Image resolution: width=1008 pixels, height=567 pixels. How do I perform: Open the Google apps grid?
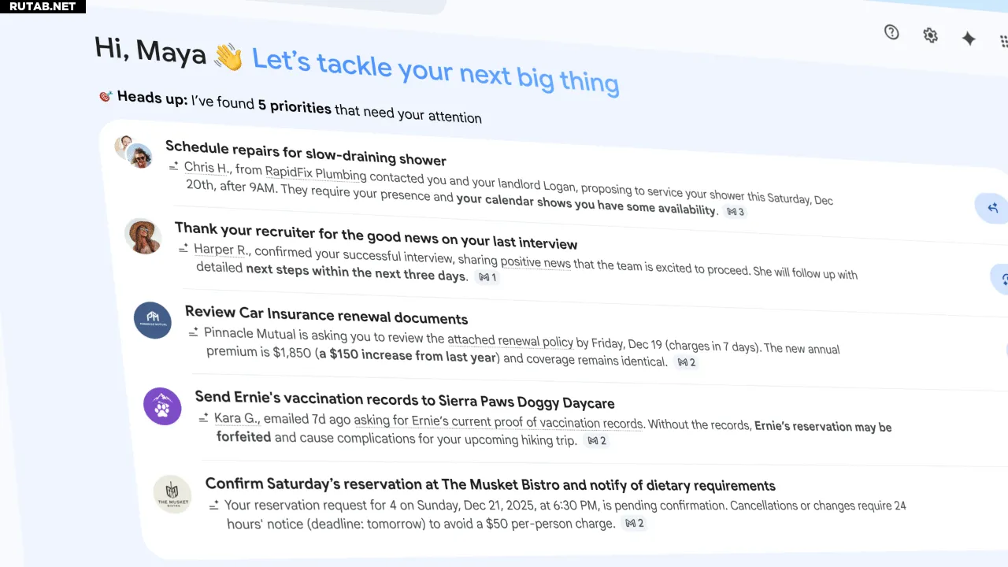1003,41
